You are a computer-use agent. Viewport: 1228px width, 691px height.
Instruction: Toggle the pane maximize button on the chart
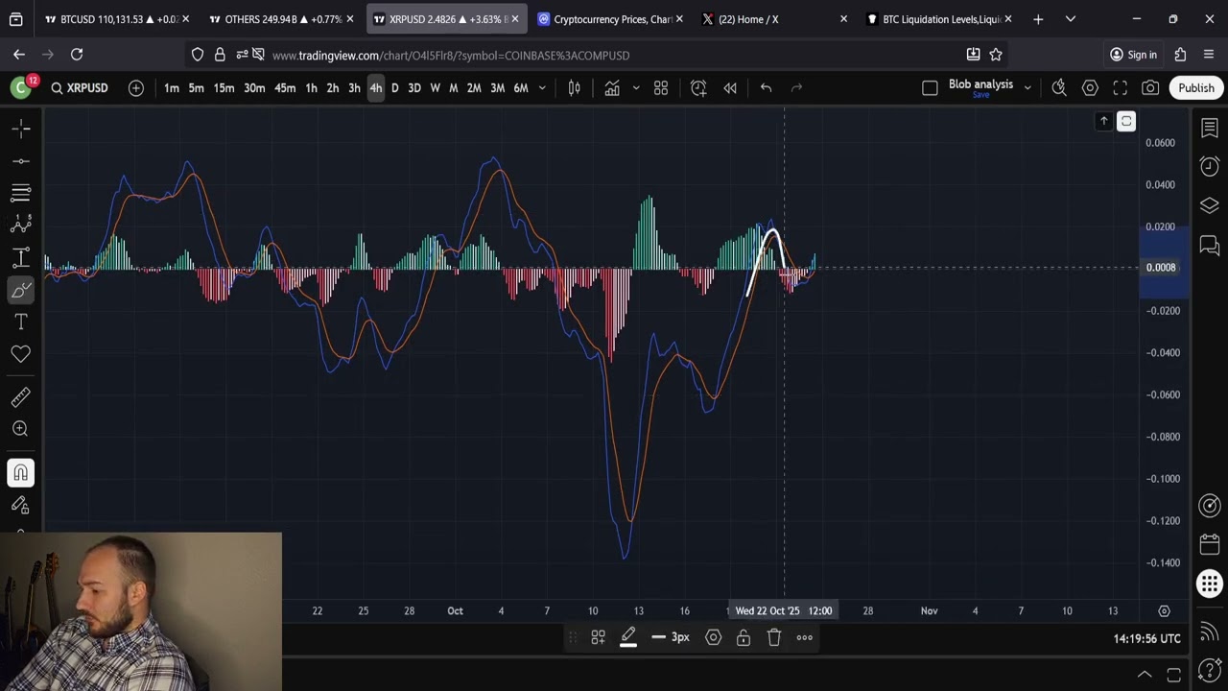[x=1126, y=121]
